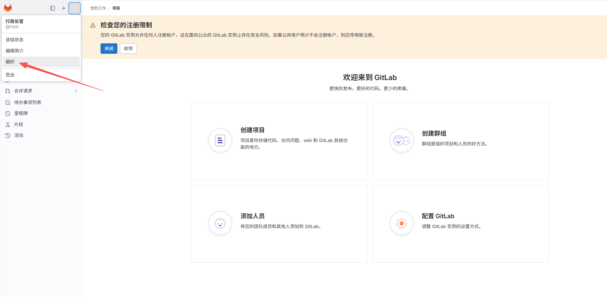Click the 配置 GitLab gear icon
The width and height of the screenshot is (607, 297).
[401, 223]
